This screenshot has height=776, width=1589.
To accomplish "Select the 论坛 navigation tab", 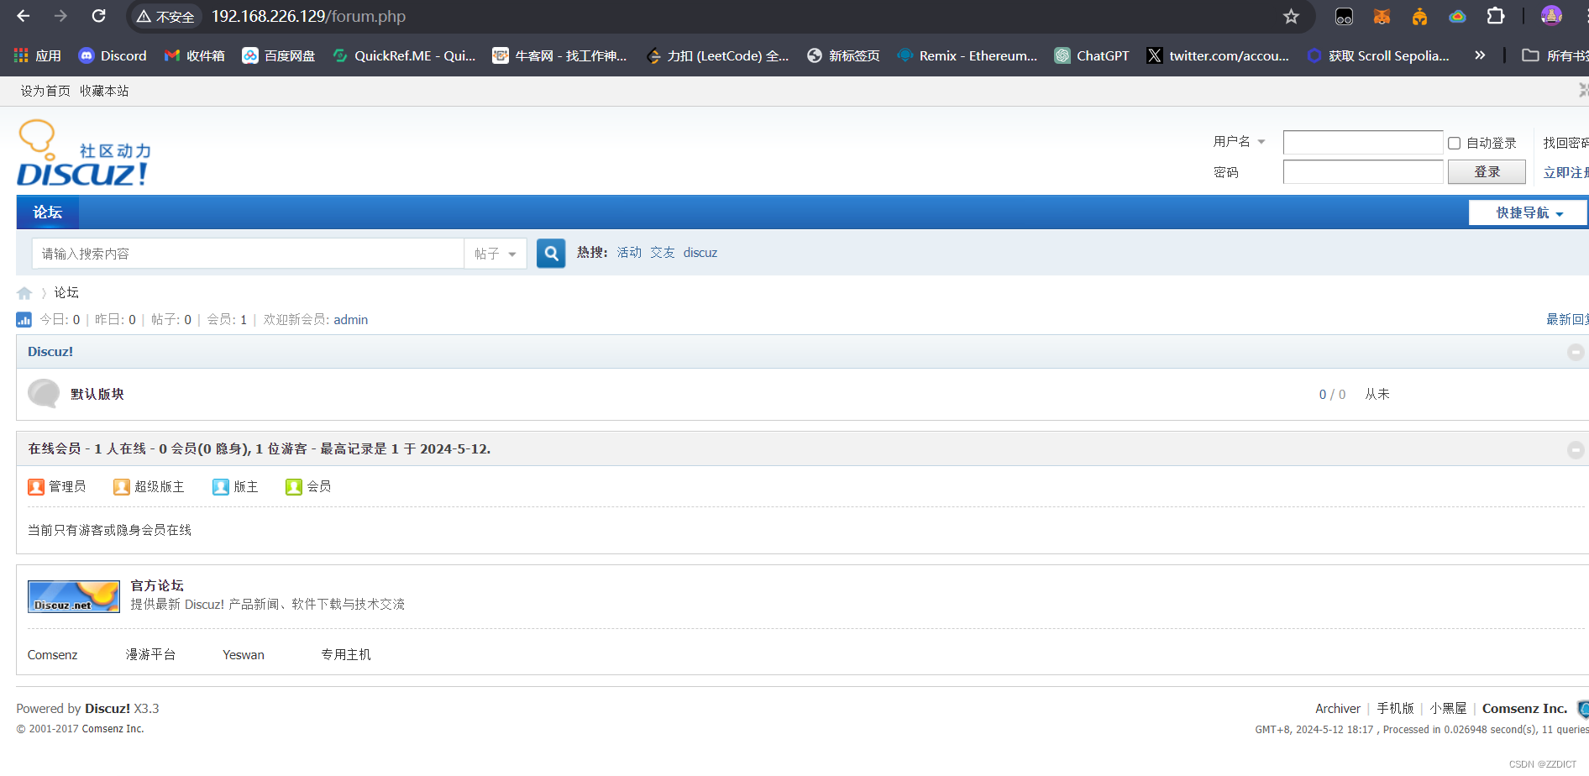I will [48, 212].
